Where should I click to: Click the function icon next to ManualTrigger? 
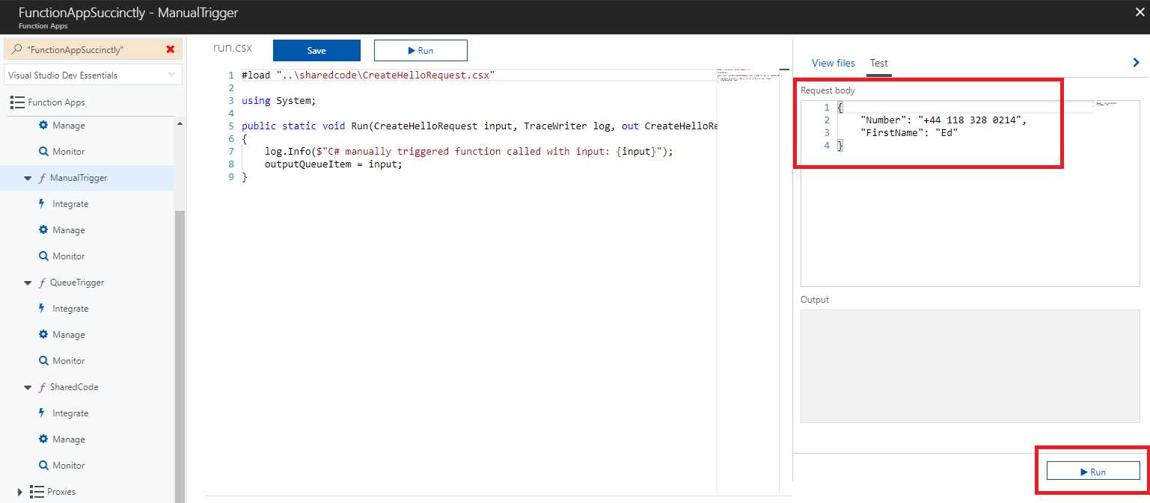[x=41, y=178]
